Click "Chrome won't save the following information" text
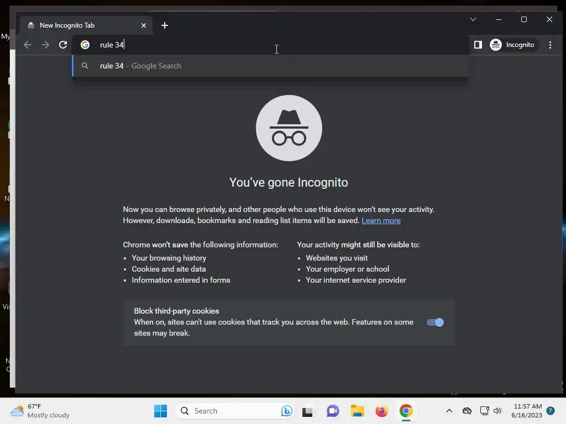This screenshot has height=424, width=566. click(200, 245)
